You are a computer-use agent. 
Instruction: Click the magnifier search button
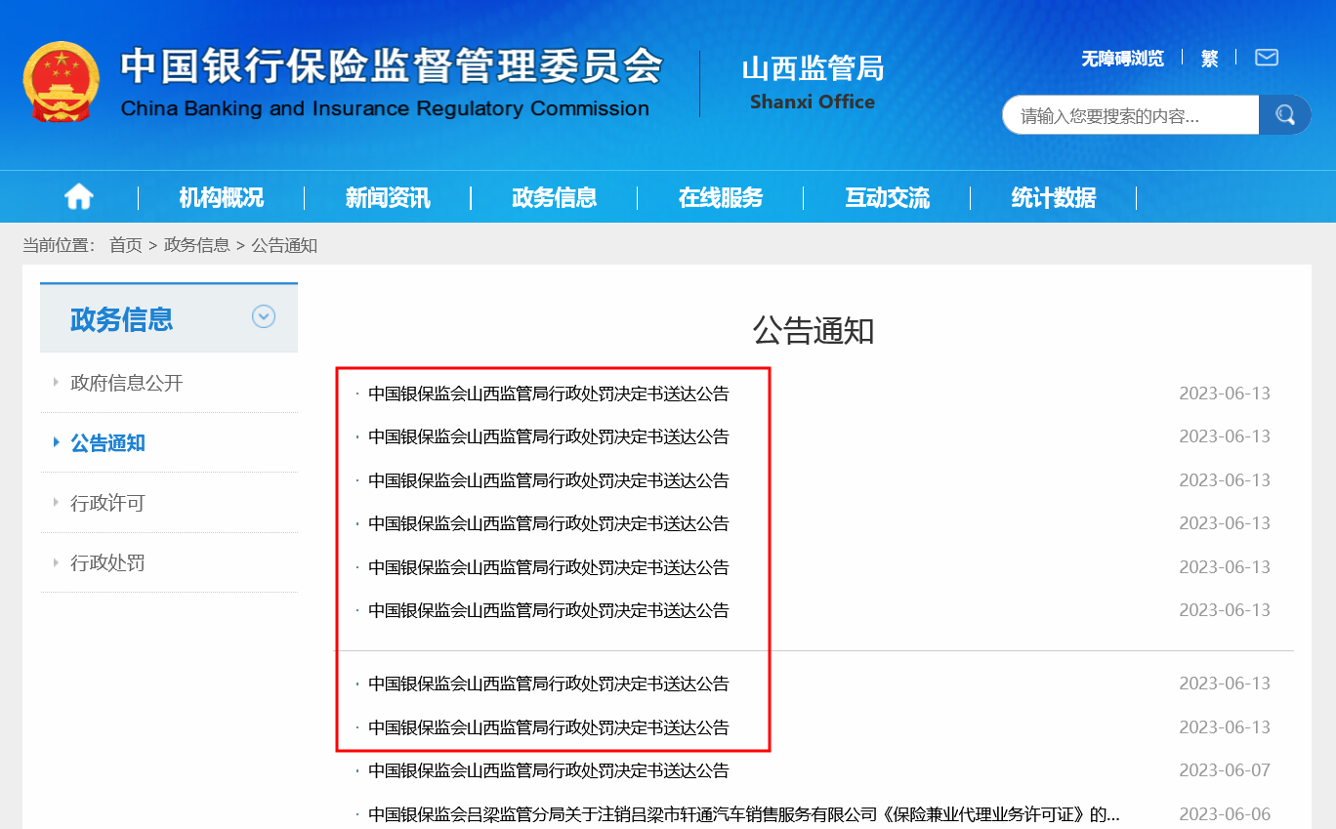click(1284, 115)
